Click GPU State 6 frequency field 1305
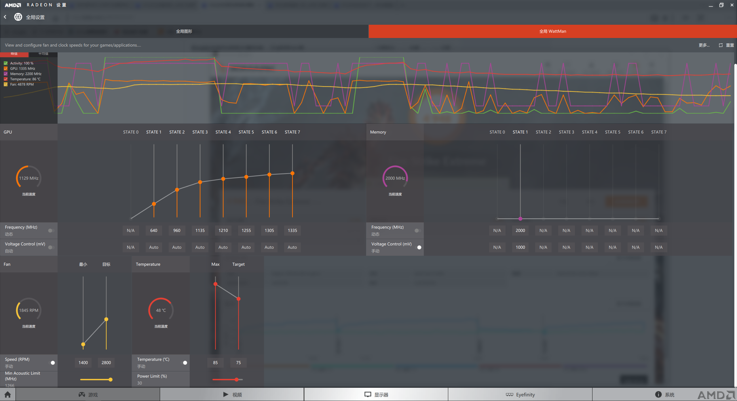 coord(269,230)
